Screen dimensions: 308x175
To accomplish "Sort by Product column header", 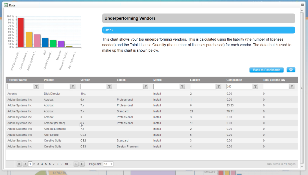I will click(49, 80).
